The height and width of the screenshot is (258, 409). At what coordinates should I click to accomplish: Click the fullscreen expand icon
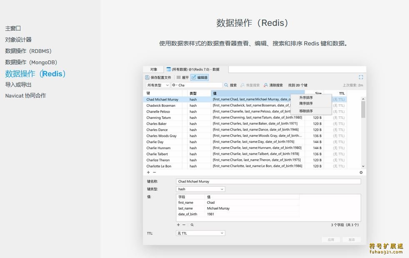point(361,77)
